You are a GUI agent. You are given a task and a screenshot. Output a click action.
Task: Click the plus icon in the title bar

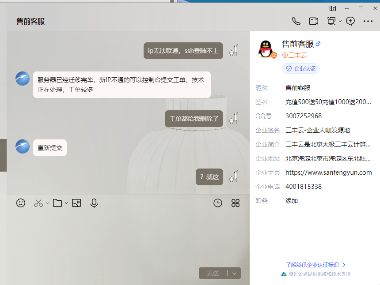350,21
